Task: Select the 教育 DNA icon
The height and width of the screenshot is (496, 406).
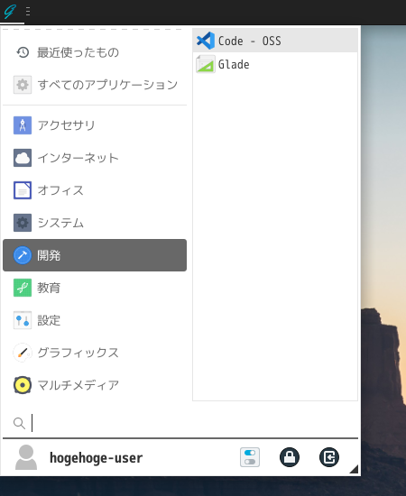Action: (x=23, y=288)
